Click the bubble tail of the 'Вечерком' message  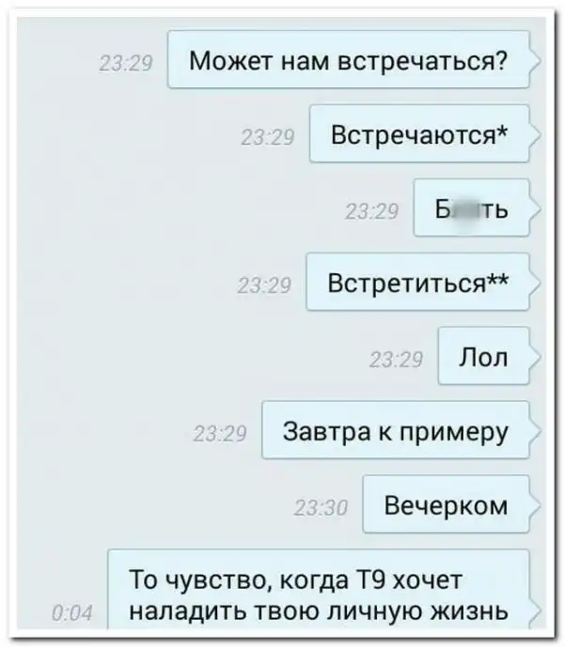(x=535, y=505)
